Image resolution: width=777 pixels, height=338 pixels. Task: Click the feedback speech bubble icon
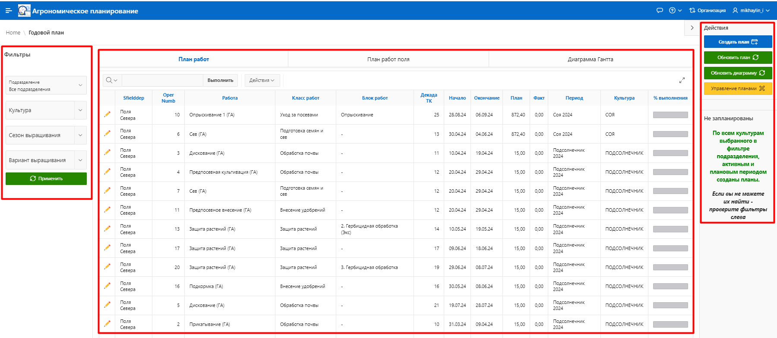click(x=660, y=10)
